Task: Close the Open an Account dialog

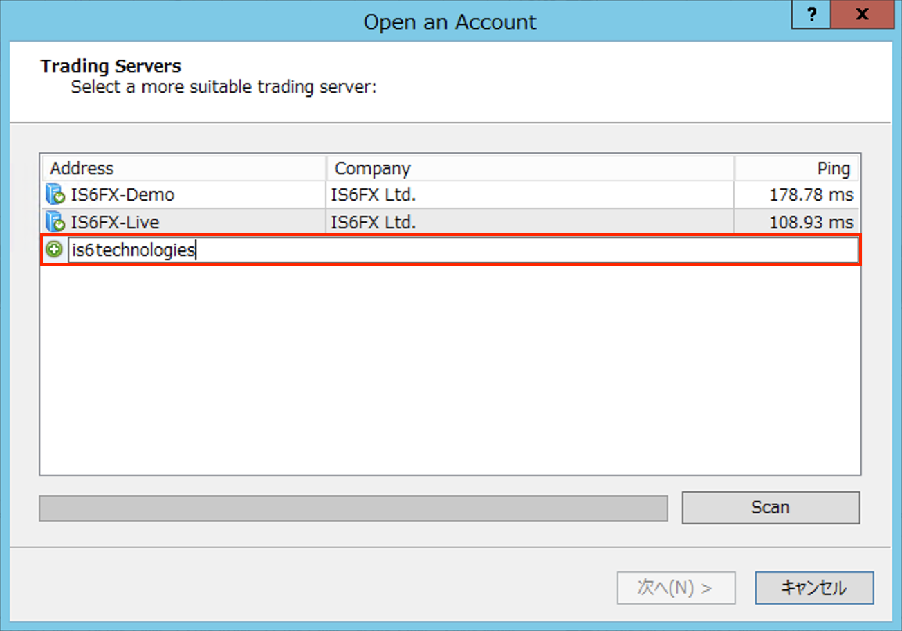Action: (x=862, y=14)
